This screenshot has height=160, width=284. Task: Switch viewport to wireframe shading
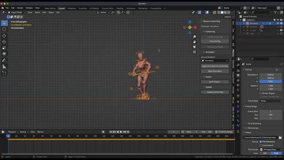(219, 12)
